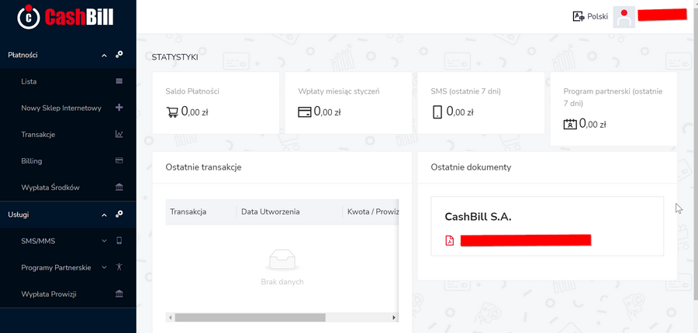Open the Lista list icon
Viewport: 698px width, 333px height.
pos(119,81)
